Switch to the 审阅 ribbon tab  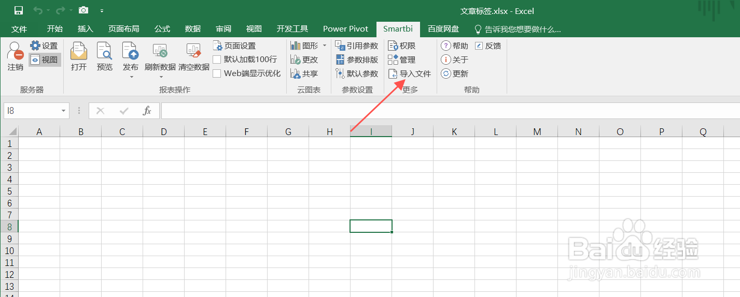point(224,29)
